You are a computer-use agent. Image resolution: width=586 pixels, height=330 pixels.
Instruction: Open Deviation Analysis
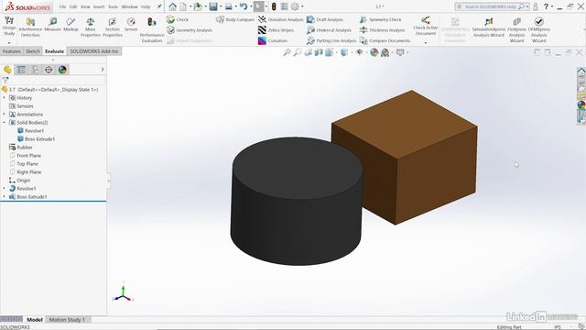coord(281,19)
